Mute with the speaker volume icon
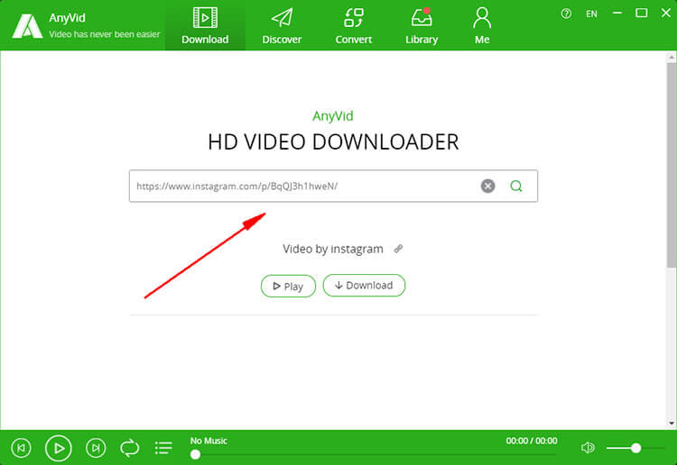677x465 pixels. tap(588, 448)
